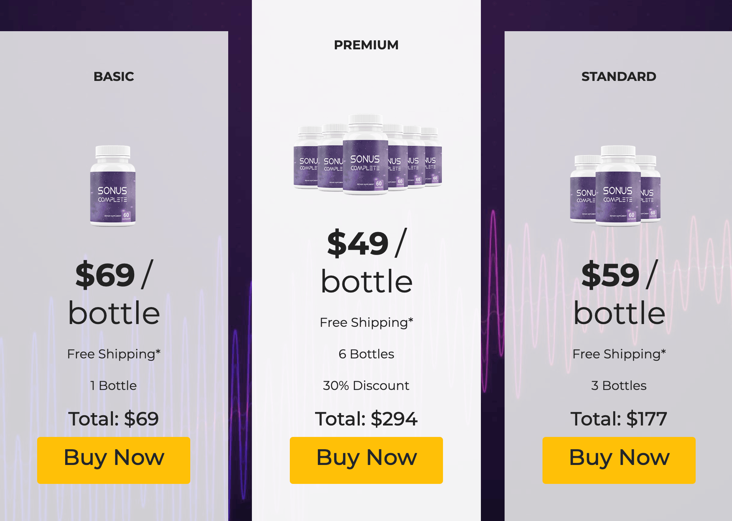Click the Free Shipping note on Basic card

114,354
